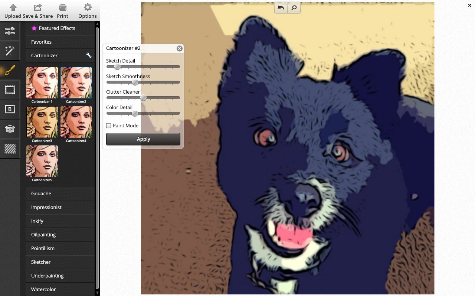The height and width of the screenshot is (296, 475).
Task: Click the scroll-up arrow of effects list
Action: pyautogui.click(x=97, y=24)
